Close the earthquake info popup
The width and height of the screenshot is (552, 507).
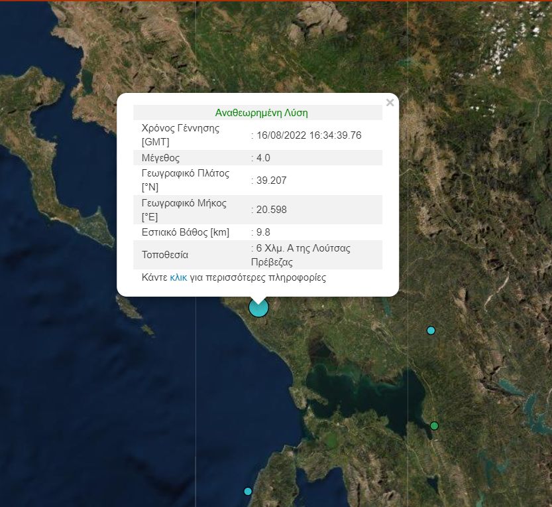(x=390, y=103)
